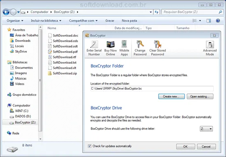The image size is (226, 157).
Task: Open Compartilhar com menu
Action: (x=83, y=21)
